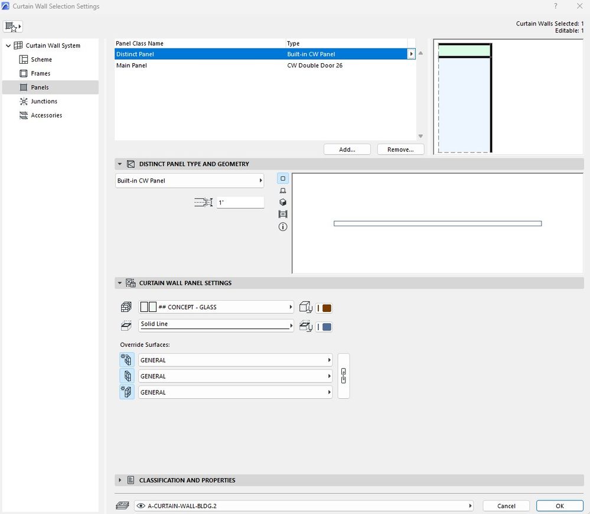Click the panel list down-arrow
This screenshot has height=514, width=590.
[x=421, y=136]
